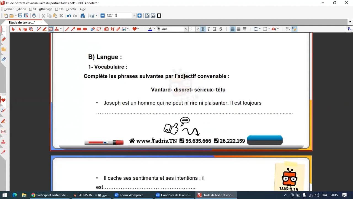Select the Measure ruler tool
The image size is (353, 199).
click(118, 29)
